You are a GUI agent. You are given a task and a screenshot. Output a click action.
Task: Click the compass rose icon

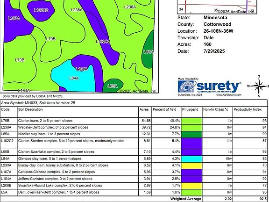(259, 86)
